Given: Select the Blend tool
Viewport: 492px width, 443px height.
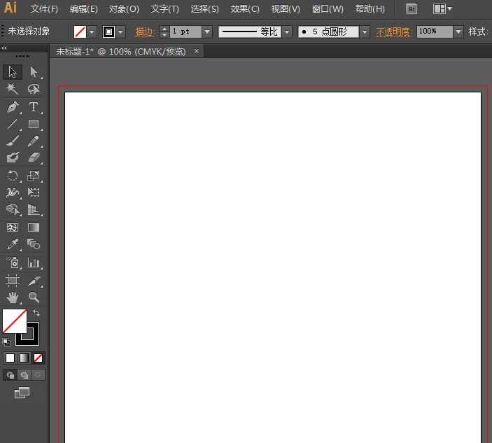Looking at the screenshot, I should (34, 244).
